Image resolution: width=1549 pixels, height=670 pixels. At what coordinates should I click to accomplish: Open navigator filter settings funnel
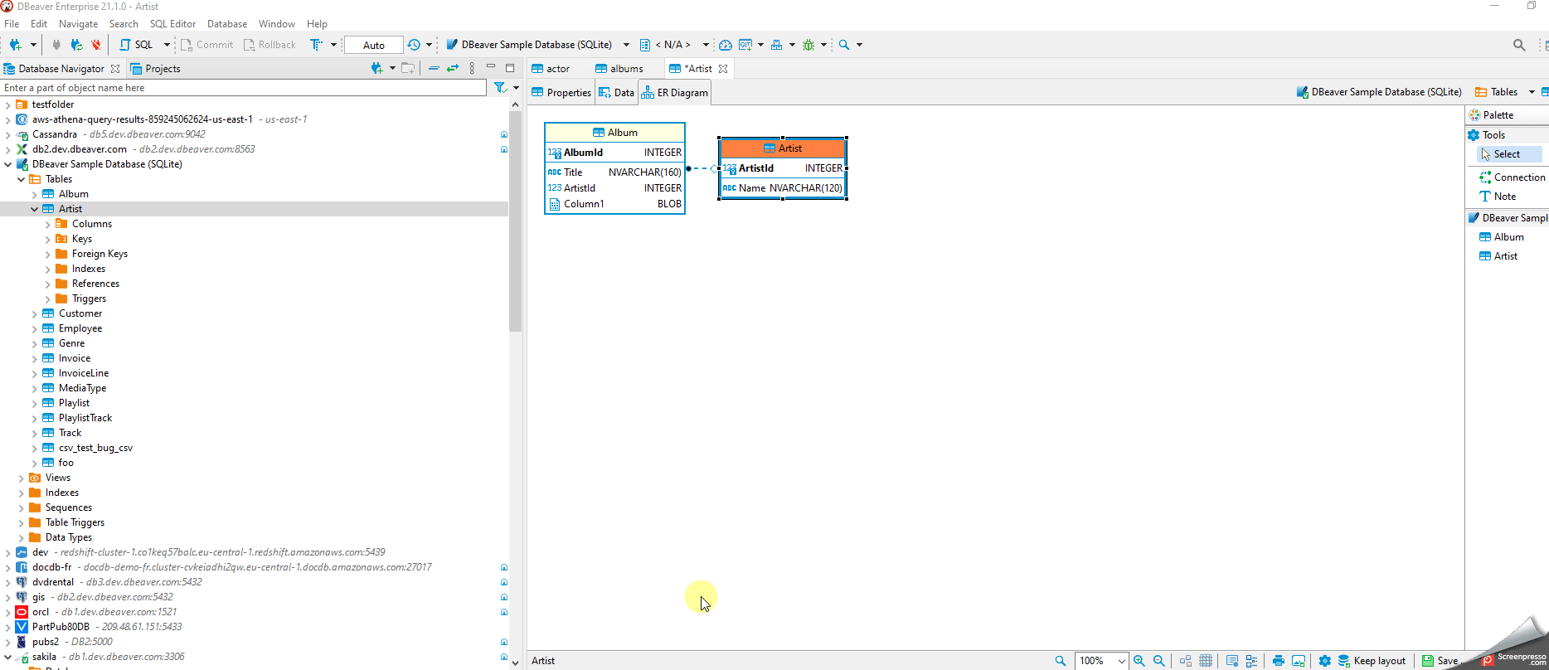pos(500,87)
